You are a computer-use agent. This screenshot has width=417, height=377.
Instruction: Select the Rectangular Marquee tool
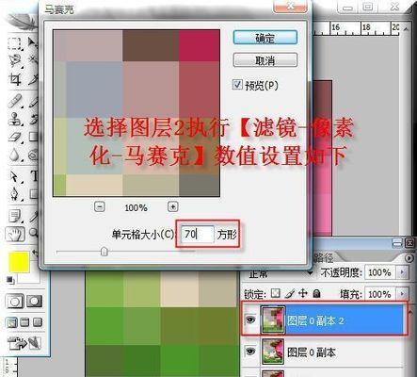[14, 43]
